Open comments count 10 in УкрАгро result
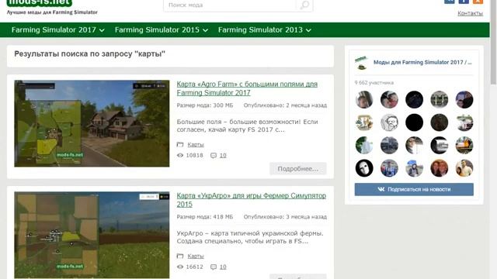This screenshot has width=497, height=279. 223,267
